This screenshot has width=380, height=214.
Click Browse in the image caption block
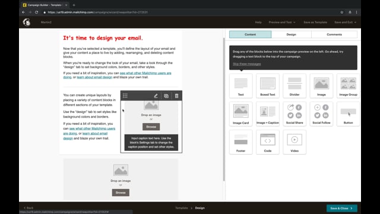coord(151,127)
